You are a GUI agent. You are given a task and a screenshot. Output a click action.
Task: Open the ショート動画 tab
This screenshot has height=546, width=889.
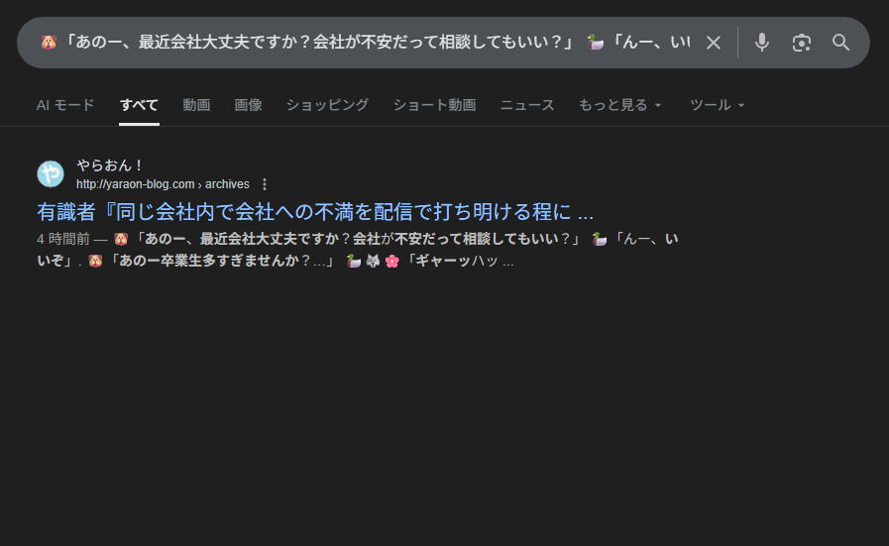(434, 105)
